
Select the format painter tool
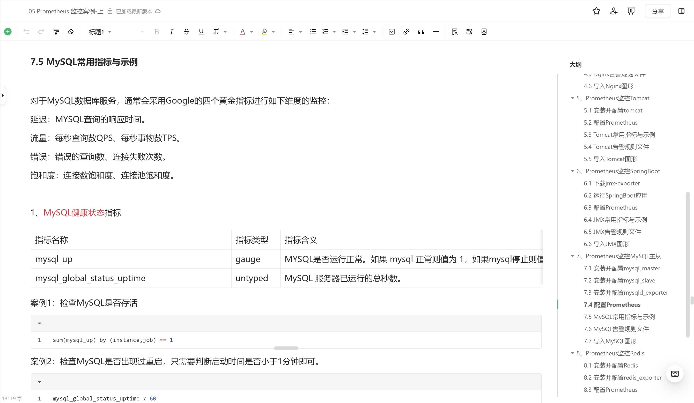[56, 31]
